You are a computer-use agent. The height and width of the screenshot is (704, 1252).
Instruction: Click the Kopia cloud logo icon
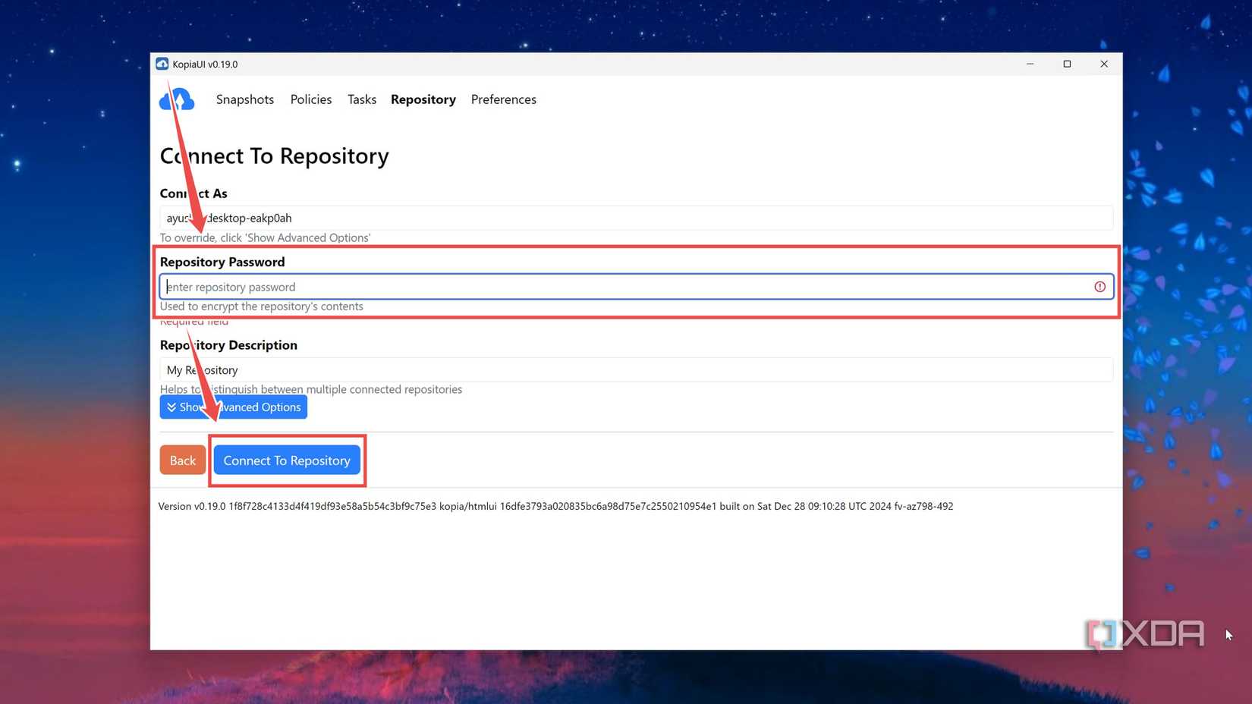click(176, 99)
